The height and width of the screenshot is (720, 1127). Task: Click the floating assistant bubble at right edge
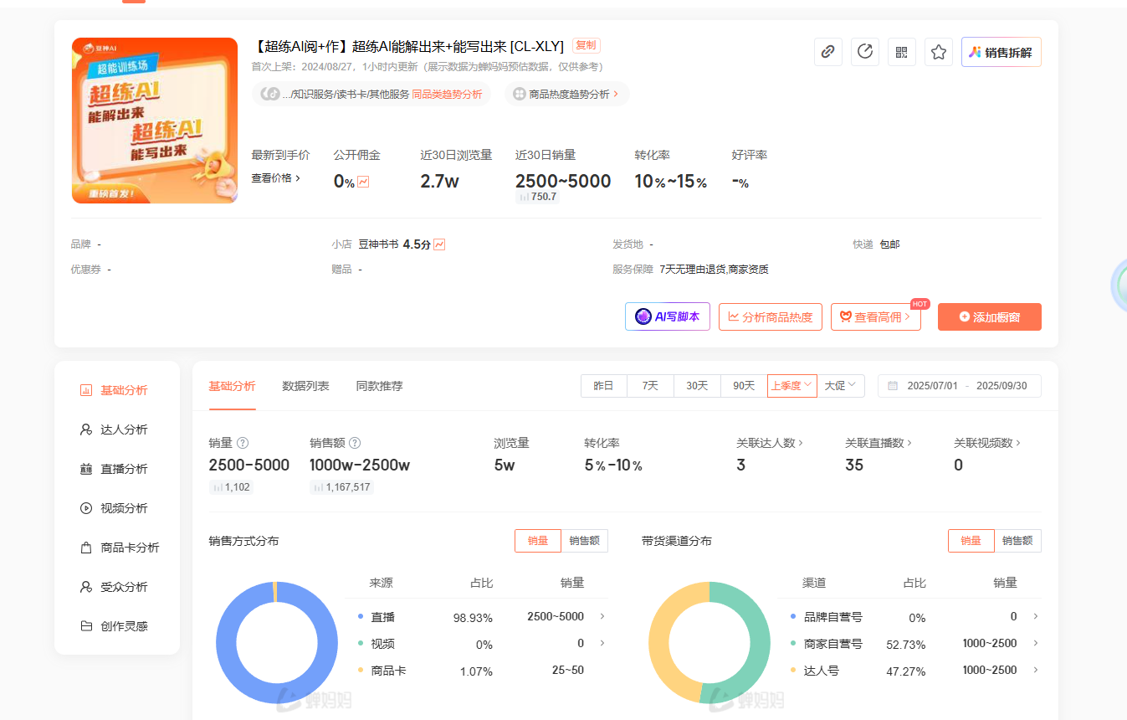(1119, 286)
